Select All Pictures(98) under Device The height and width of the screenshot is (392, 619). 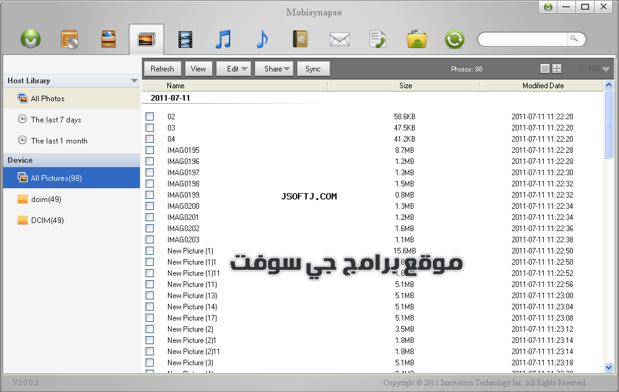pos(72,178)
